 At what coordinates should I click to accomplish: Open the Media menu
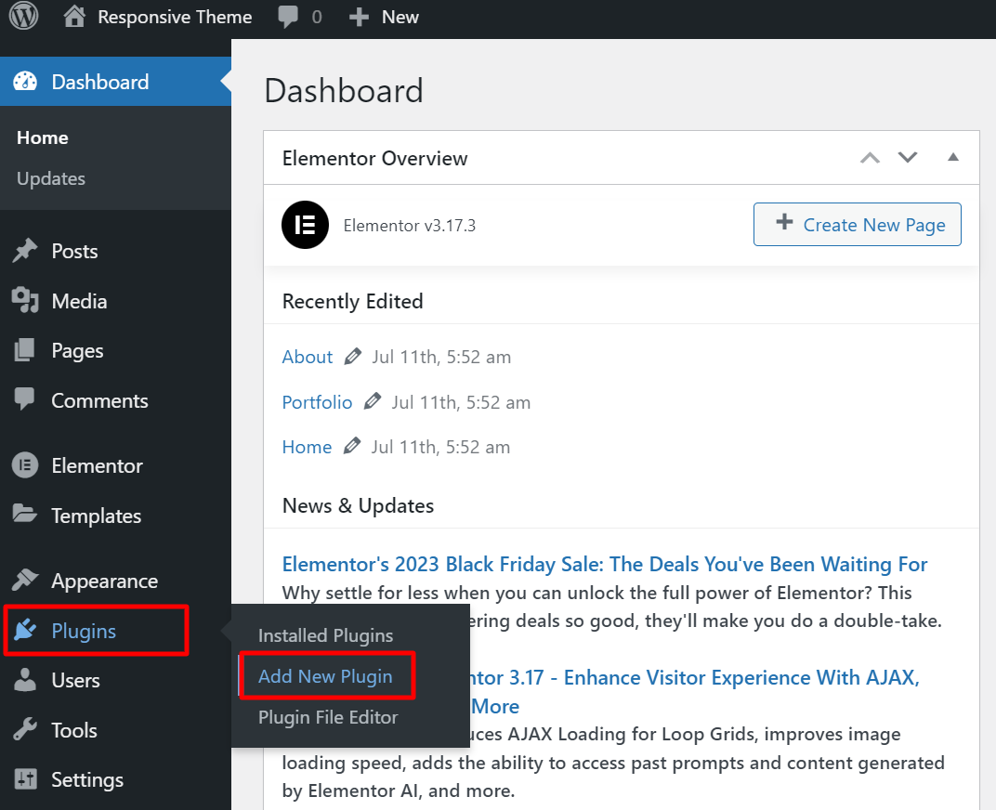79,301
